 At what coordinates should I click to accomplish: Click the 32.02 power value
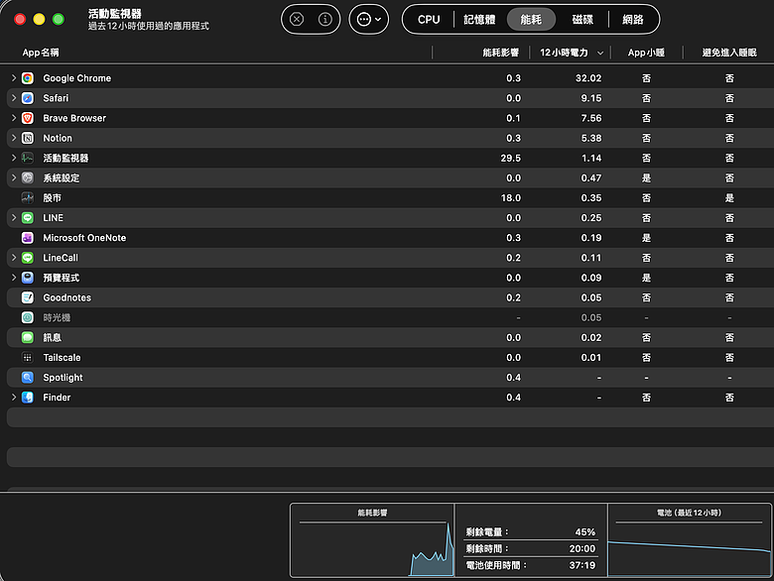pos(588,78)
